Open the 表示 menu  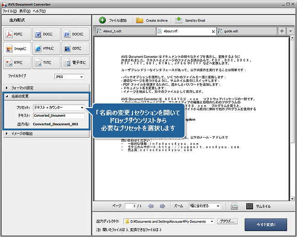click(x=25, y=11)
